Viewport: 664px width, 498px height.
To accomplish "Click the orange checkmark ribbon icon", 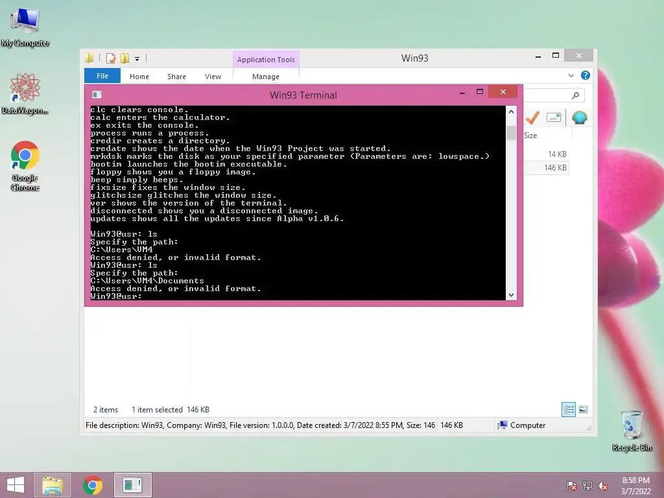I will 532,117.
